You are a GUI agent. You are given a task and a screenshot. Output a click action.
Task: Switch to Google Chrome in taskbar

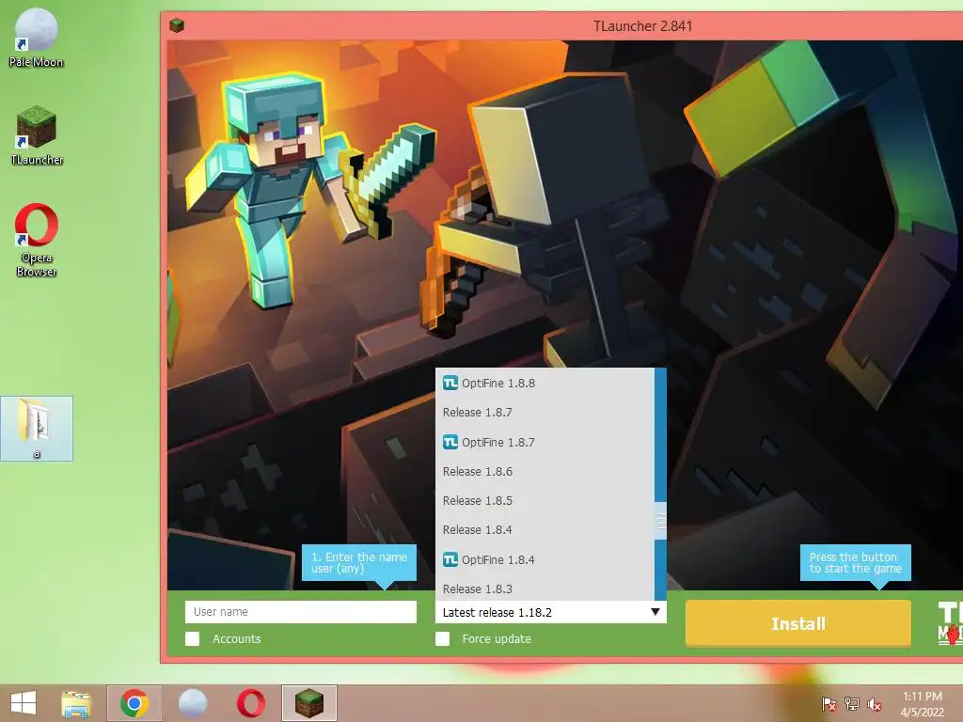134,703
